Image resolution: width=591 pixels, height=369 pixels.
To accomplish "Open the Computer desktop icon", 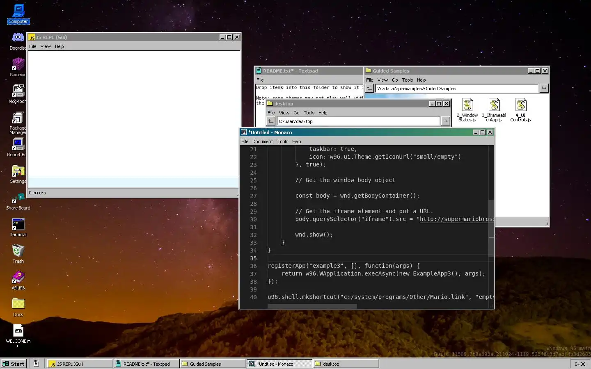I will pos(18,14).
